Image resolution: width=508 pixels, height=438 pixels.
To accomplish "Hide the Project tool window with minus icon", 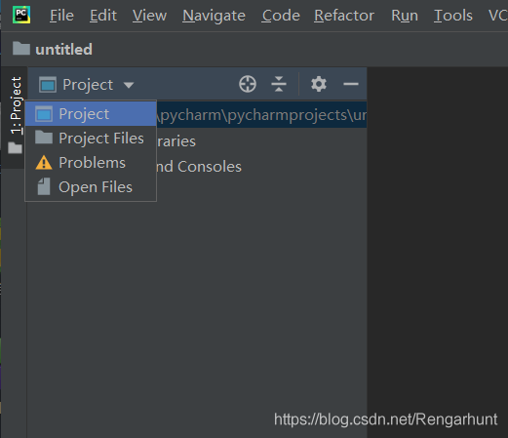I will [351, 84].
